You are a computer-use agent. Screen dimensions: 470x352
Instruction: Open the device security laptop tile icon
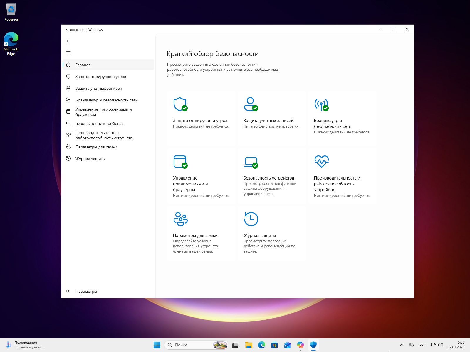coord(251,162)
